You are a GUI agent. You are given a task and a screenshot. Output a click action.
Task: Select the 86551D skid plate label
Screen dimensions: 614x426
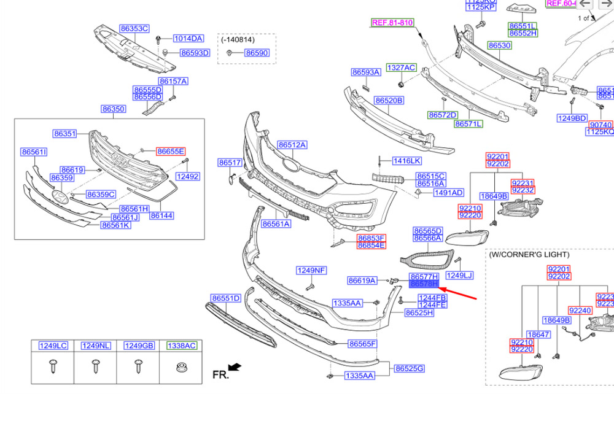226,298
